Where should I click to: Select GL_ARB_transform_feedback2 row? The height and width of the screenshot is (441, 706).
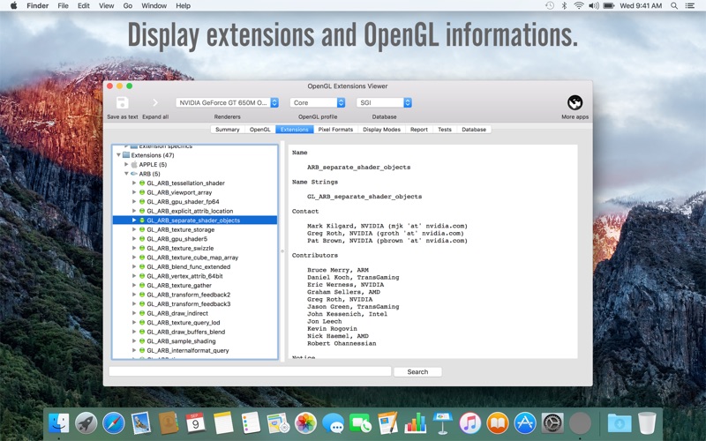pos(195,295)
